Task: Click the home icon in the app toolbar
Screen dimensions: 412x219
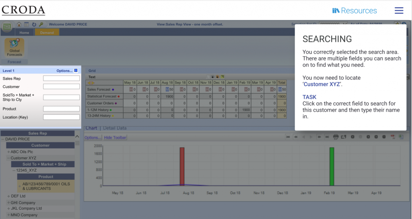Action: click(x=19, y=24)
